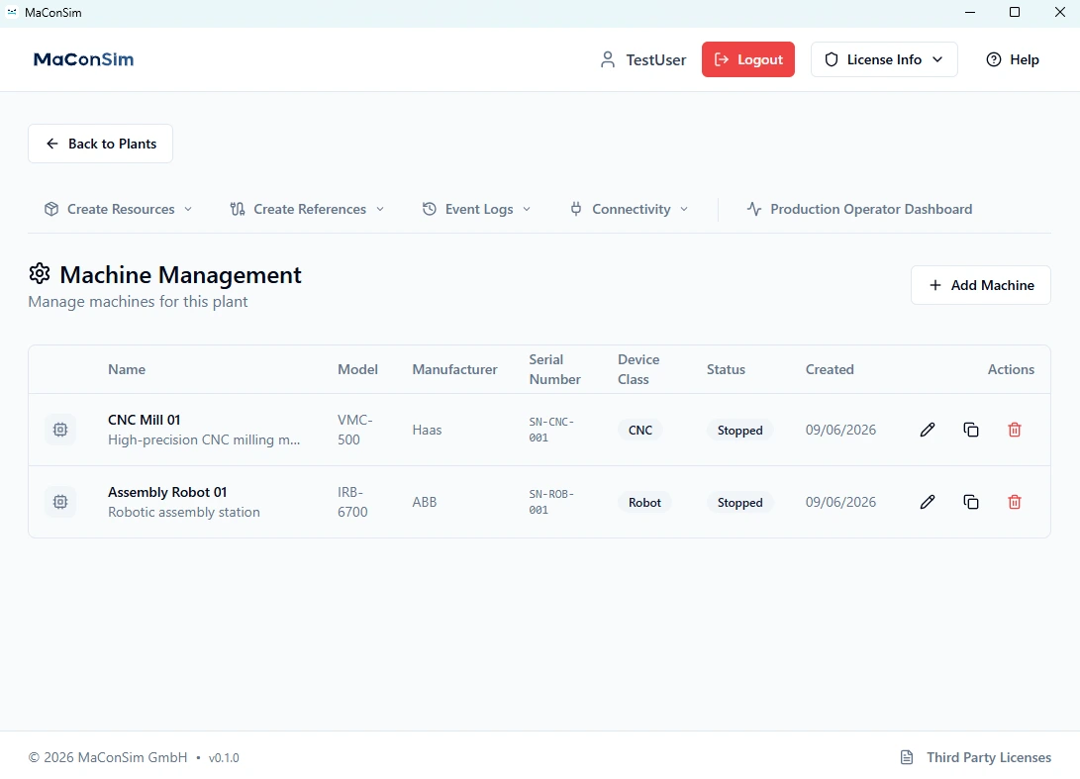Image resolution: width=1080 pixels, height=779 pixels.
Task: Click Stopped status of CNC Mill 01
Action: point(739,430)
